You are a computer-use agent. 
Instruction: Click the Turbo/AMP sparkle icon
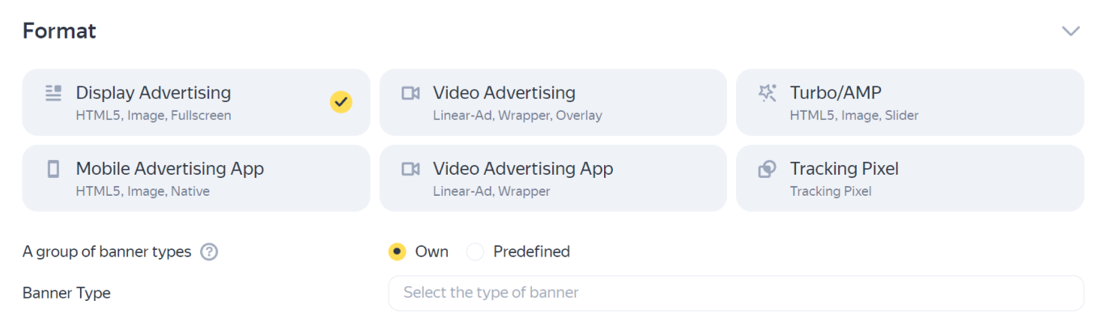click(767, 93)
